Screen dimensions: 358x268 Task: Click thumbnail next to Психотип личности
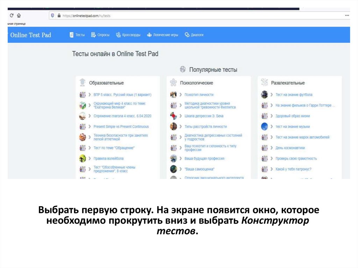point(173,94)
